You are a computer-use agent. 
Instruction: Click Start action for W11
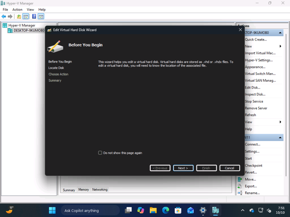pos(249,158)
